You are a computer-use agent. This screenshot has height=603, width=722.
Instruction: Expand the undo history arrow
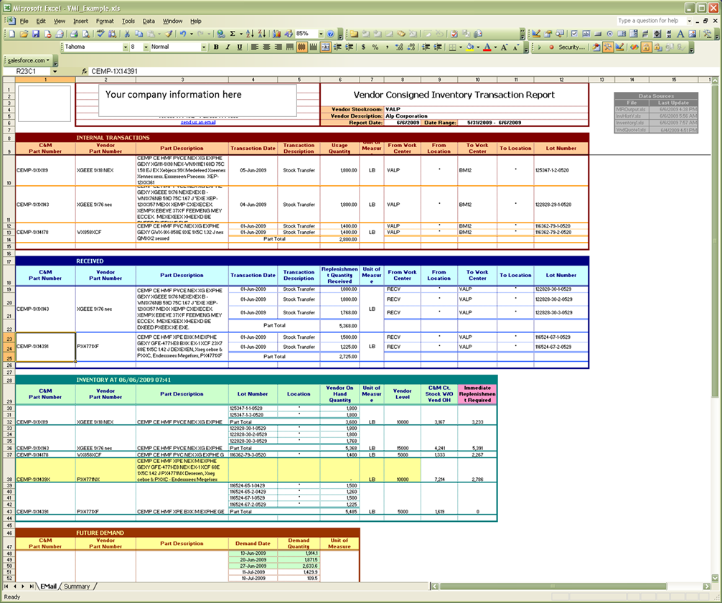coord(191,34)
